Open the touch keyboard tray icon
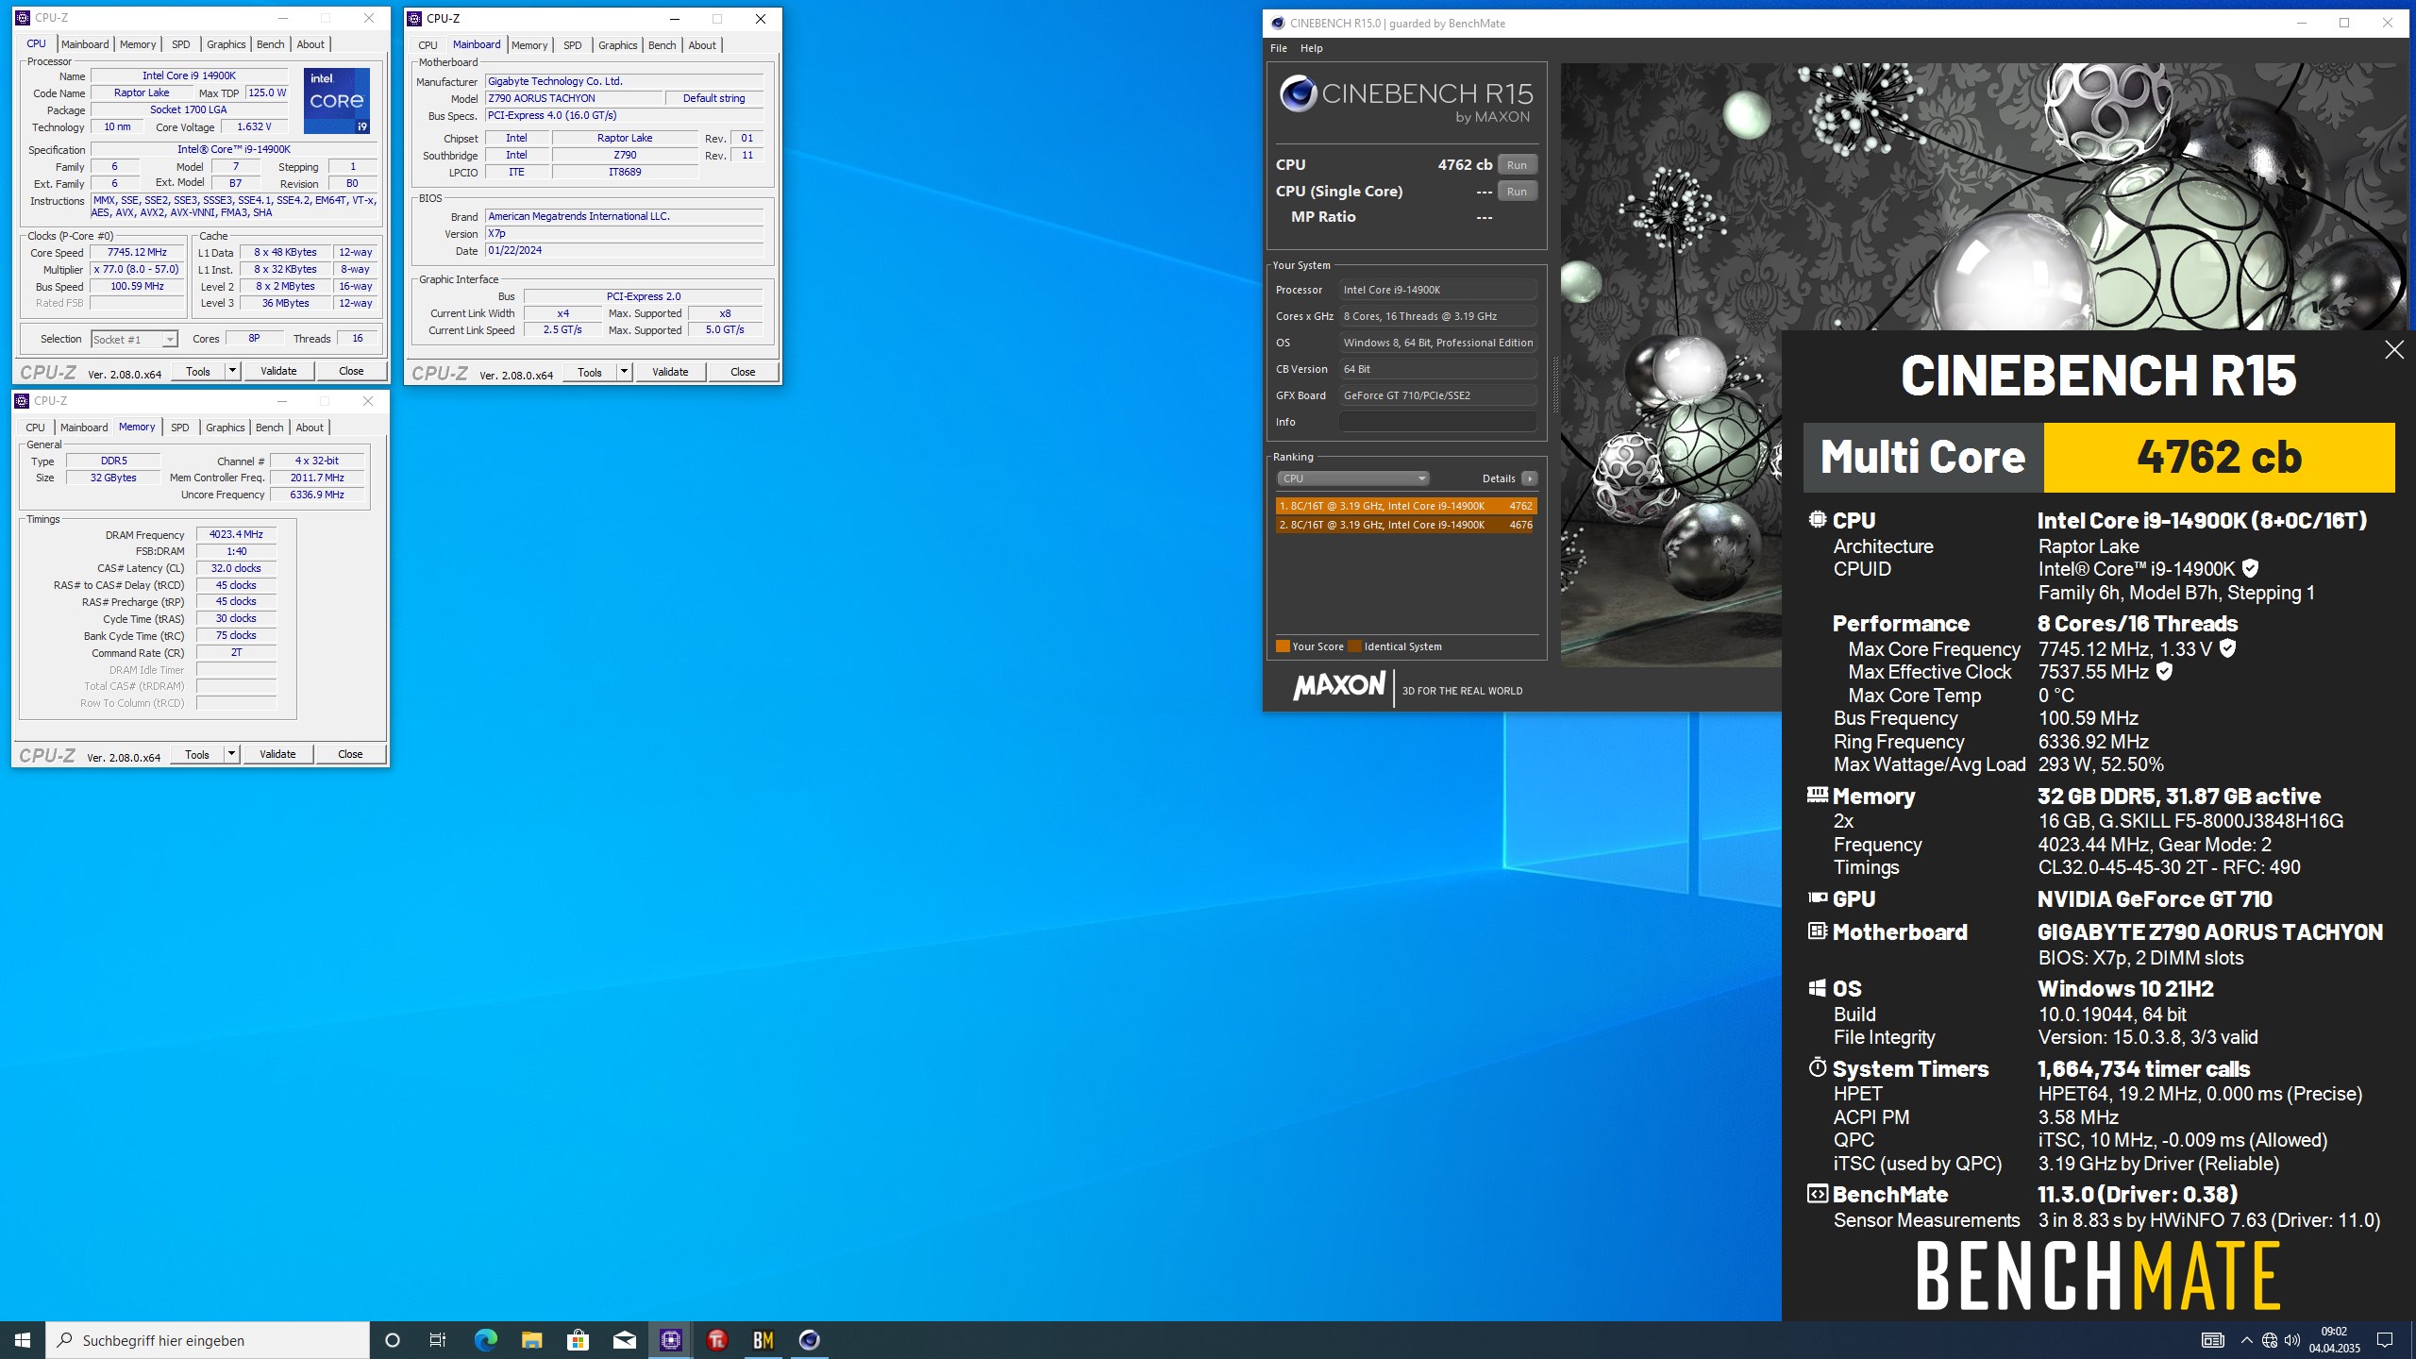 pyautogui.click(x=2212, y=1340)
